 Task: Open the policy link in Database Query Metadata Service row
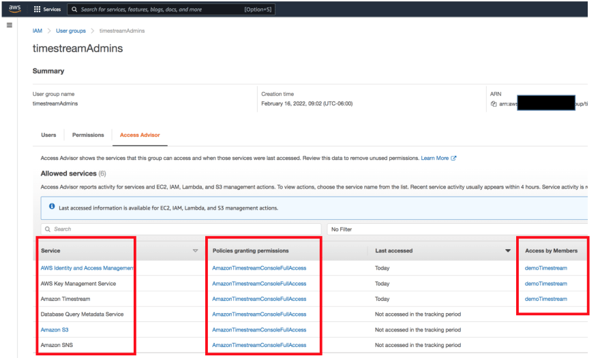(x=259, y=314)
